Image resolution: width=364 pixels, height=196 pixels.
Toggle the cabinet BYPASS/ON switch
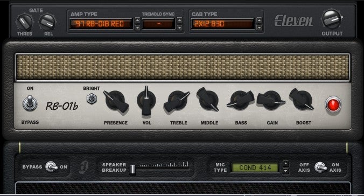pyautogui.click(x=52, y=167)
